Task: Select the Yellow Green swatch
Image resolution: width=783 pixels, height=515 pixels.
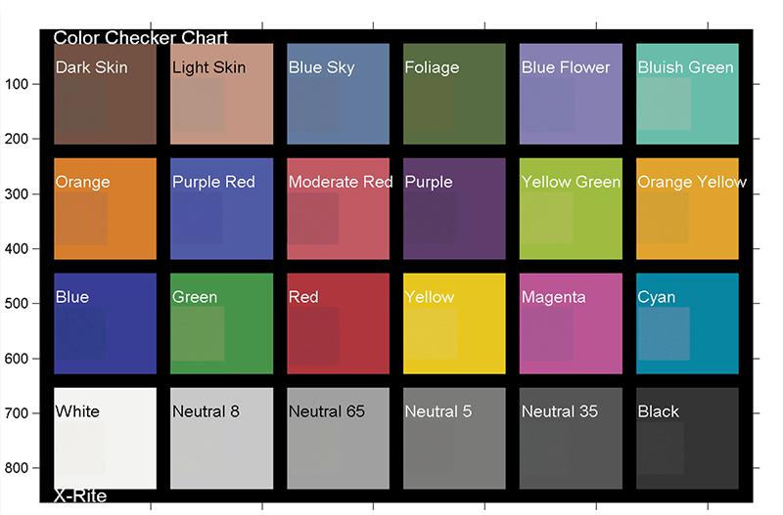Action: (x=571, y=209)
